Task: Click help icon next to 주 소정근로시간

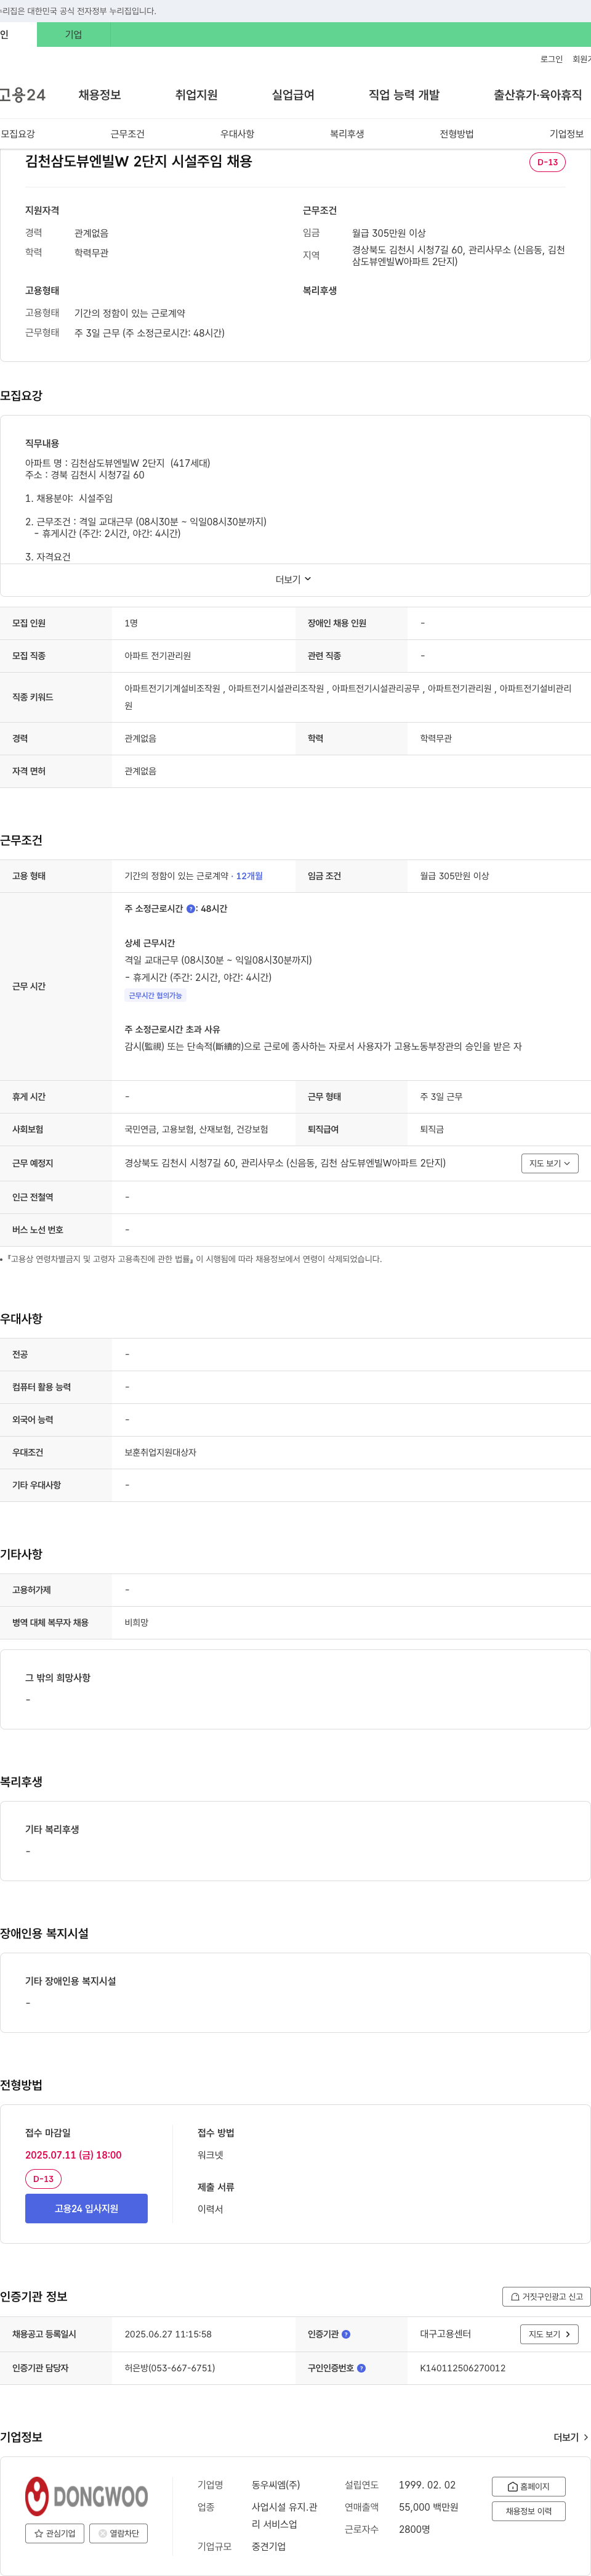Action: (191, 909)
